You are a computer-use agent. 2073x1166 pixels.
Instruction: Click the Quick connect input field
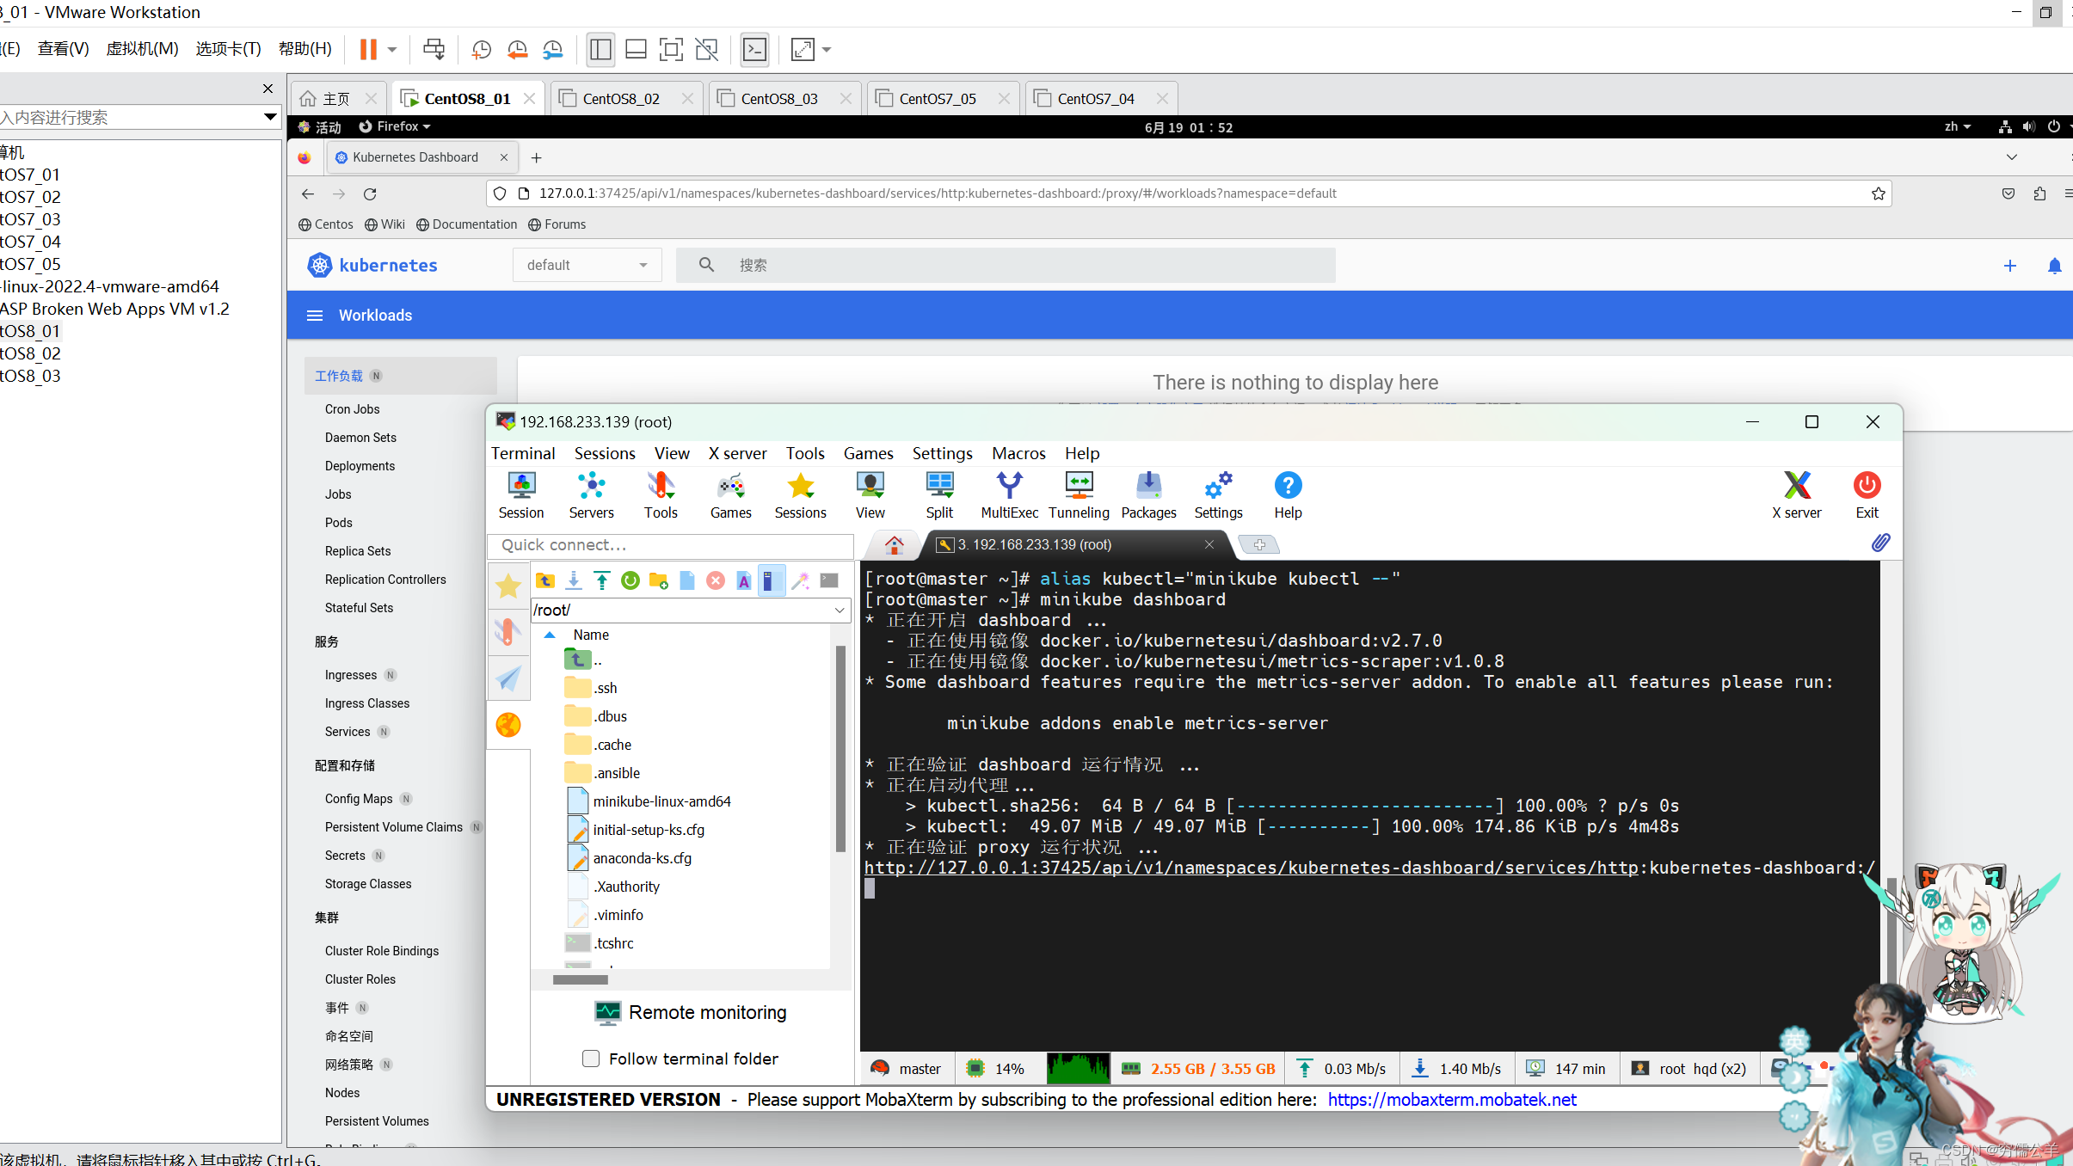click(x=671, y=545)
